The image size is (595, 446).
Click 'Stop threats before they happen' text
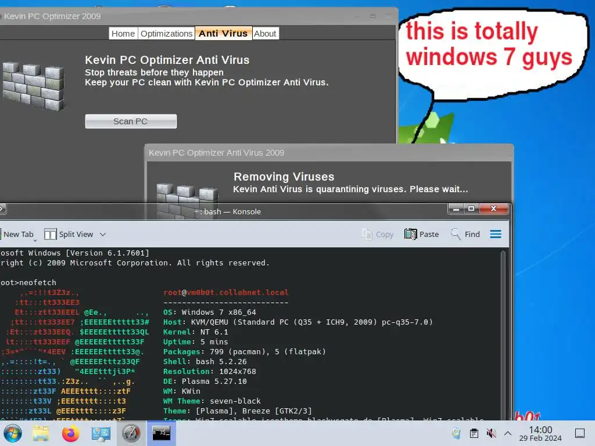[x=154, y=73]
